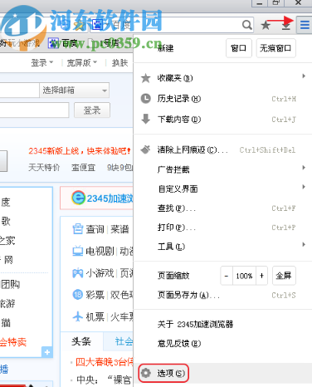Click the broom icon beside 清除上网痕迹

145,149
